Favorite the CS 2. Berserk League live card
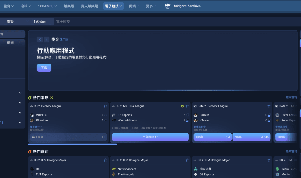 click(x=106, y=106)
